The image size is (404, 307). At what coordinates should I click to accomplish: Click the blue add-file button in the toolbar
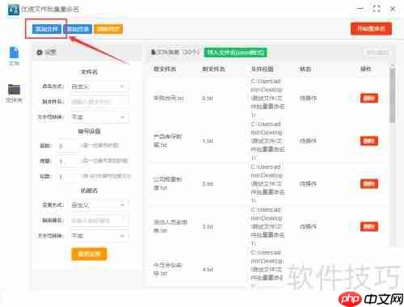(47, 29)
